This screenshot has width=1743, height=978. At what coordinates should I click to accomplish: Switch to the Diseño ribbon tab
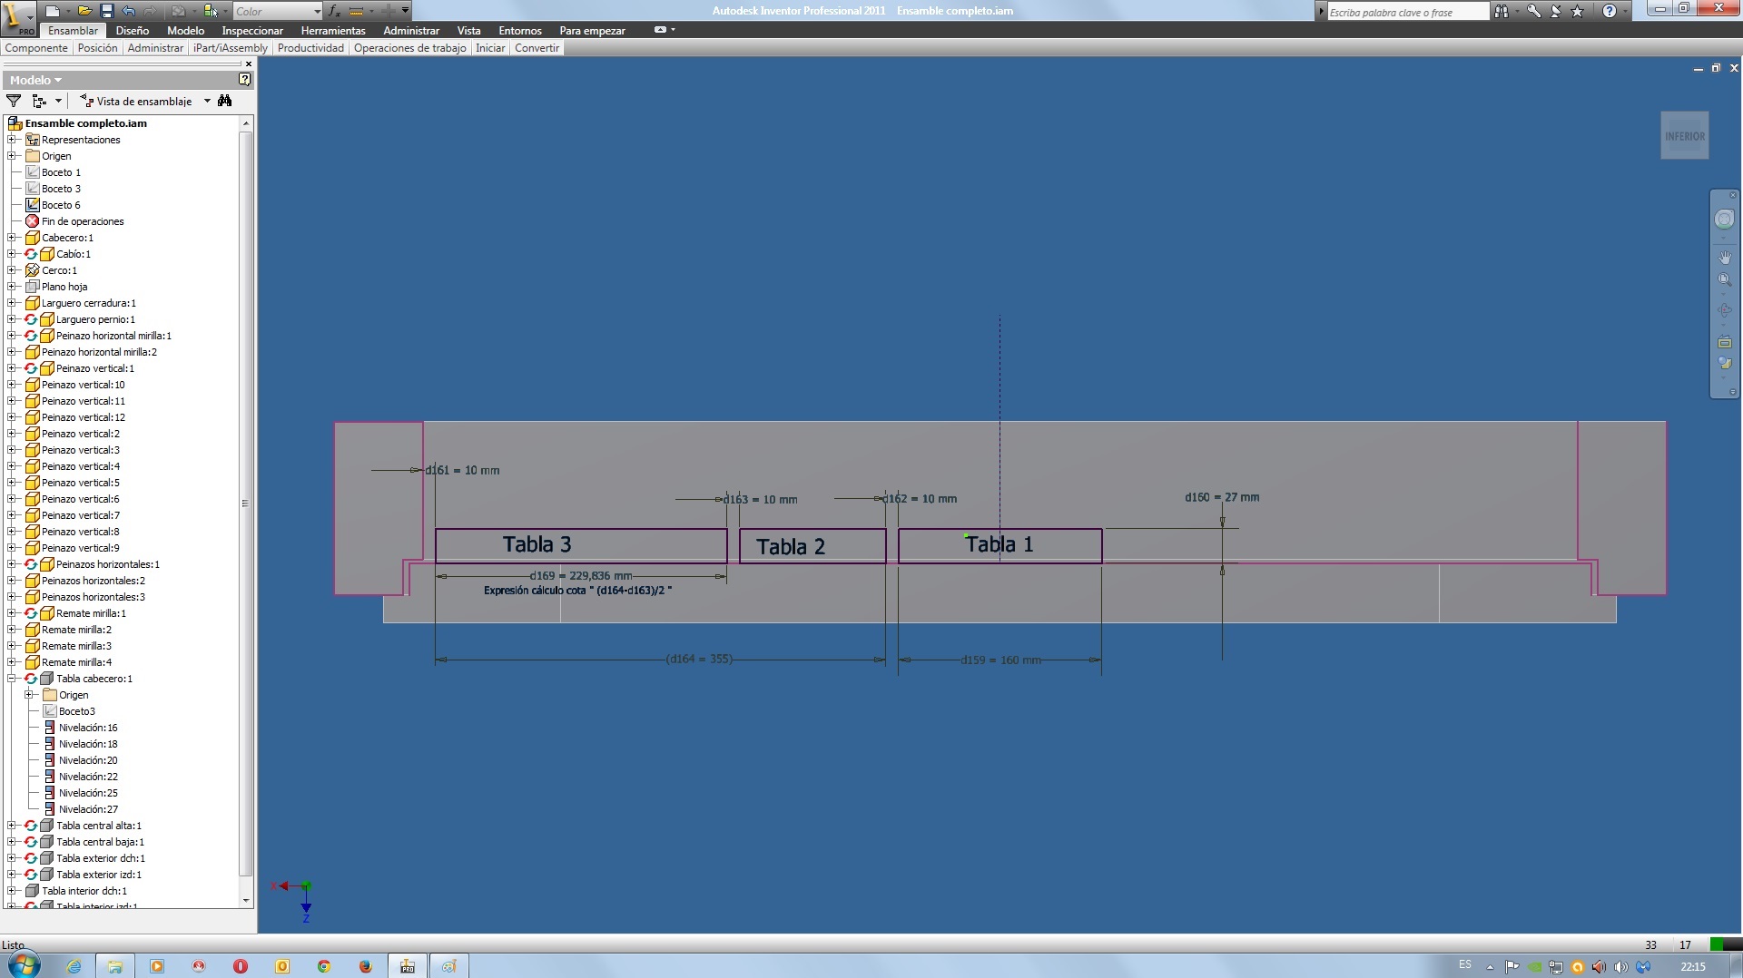tap(133, 30)
